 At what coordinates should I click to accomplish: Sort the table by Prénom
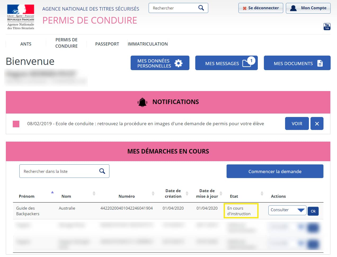point(52,192)
